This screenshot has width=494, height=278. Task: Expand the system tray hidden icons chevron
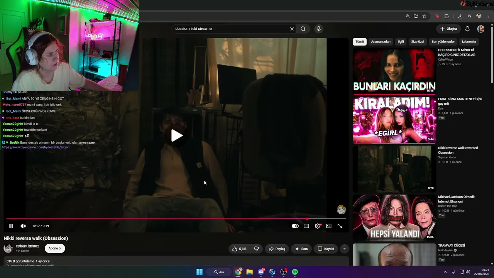pos(445,272)
